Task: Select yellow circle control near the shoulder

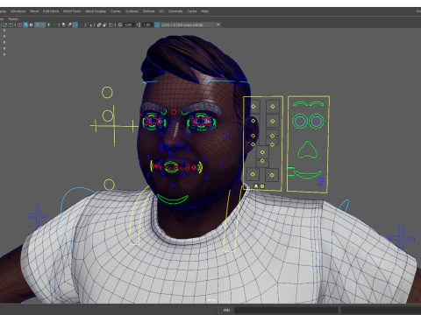Action: pos(109,185)
